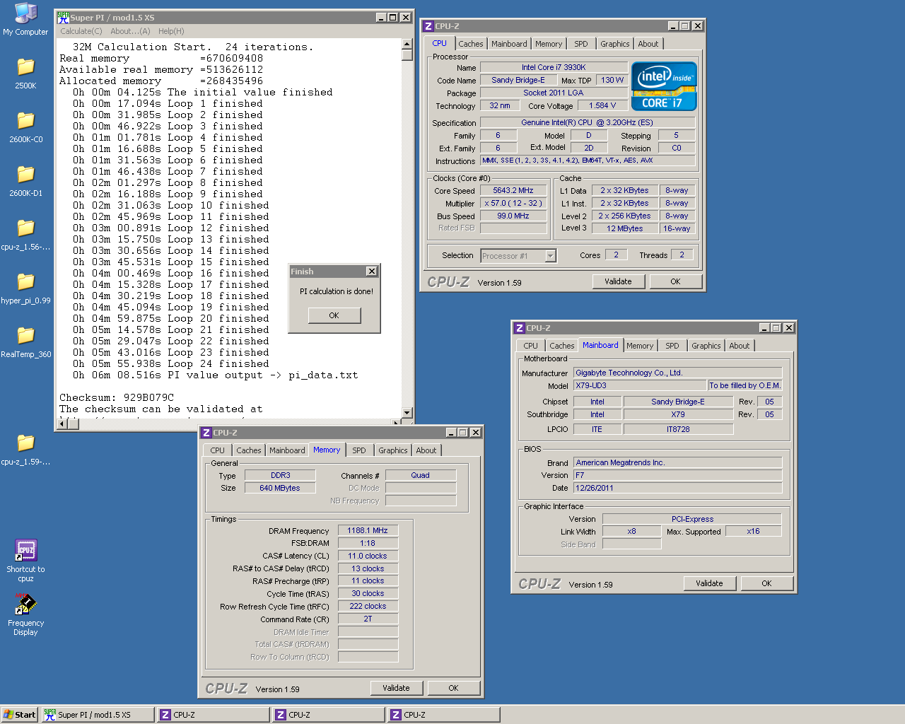
Task: Click Validate in CPU-Z Mainboard window
Action: pos(710,583)
